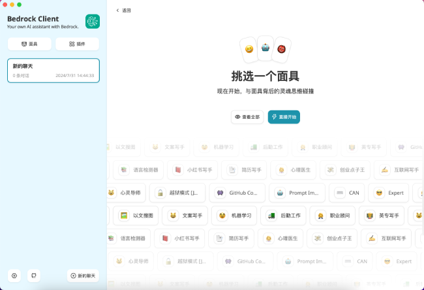Go back using the 返回 chevron
Image resolution: width=424 pixels, height=290 pixels.
(x=123, y=10)
